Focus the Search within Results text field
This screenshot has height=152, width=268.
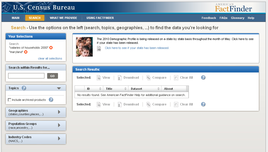(x=26, y=76)
